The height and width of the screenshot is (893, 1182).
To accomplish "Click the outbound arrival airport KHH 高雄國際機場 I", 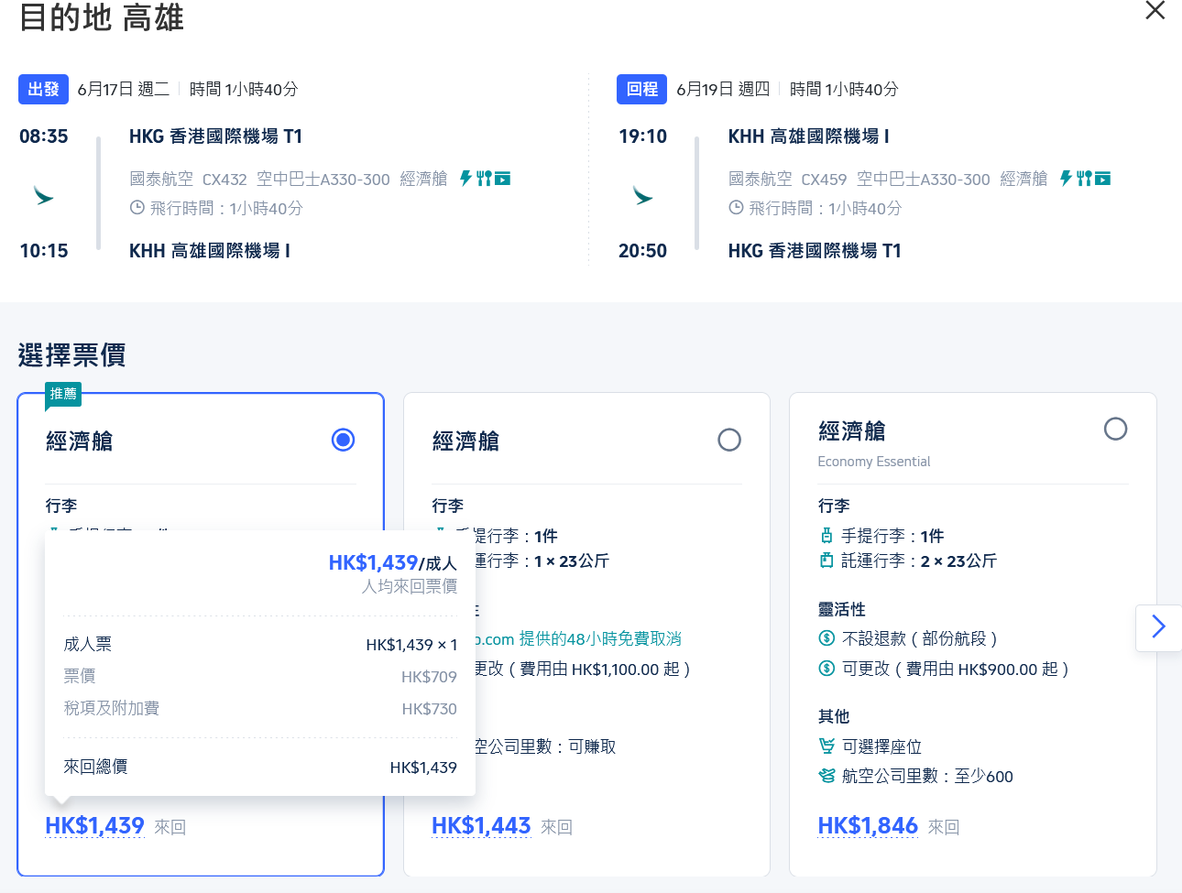I will coord(210,251).
